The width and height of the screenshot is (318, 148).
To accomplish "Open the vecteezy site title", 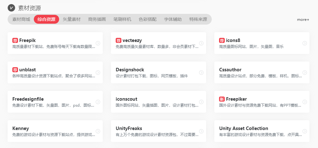I will coord(132,40).
